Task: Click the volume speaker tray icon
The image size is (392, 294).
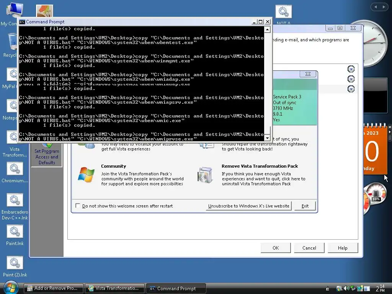Action: click(x=346, y=289)
